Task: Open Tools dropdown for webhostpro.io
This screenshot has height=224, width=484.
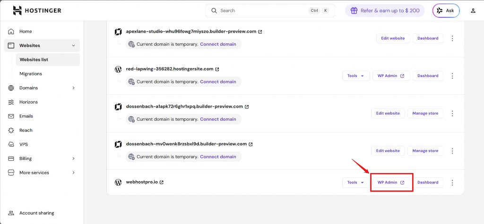Action: click(356, 183)
